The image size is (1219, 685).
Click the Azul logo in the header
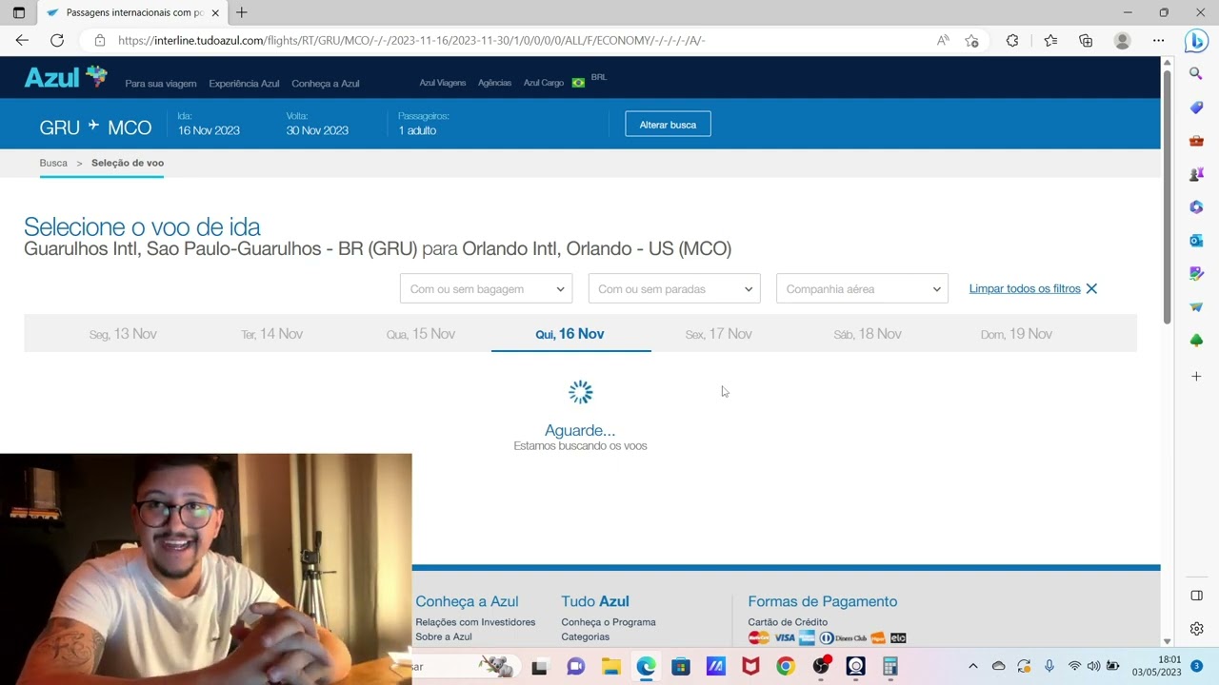[66, 78]
